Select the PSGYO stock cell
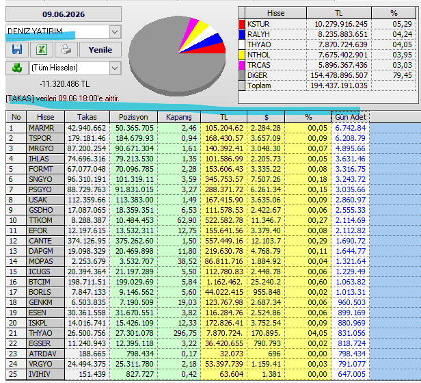 coord(46,189)
